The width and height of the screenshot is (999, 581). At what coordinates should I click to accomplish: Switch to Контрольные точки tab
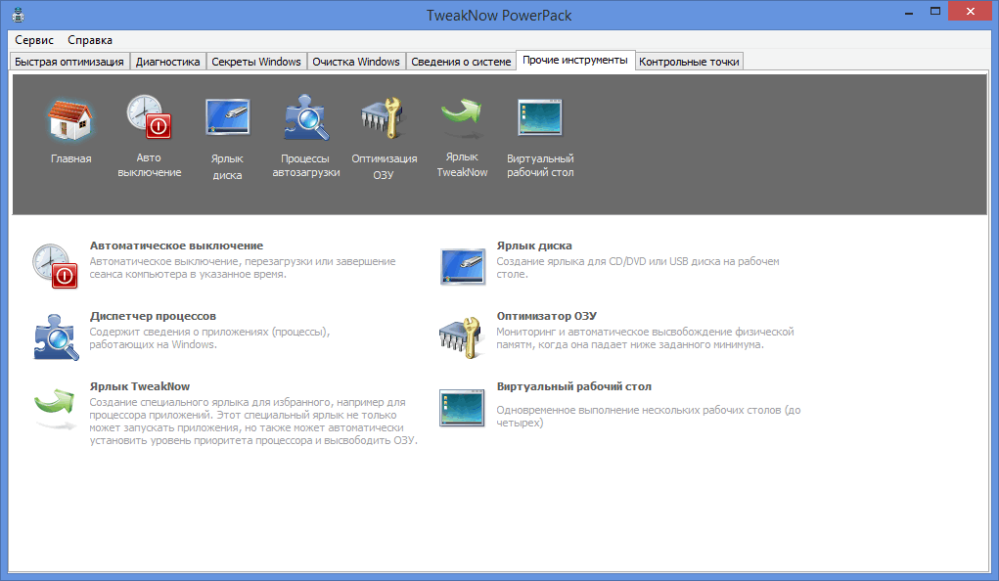tap(689, 62)
